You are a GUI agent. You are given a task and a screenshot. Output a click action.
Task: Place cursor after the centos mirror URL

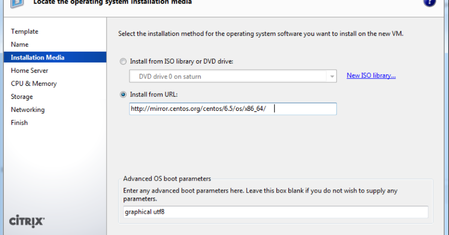[274, 109]
